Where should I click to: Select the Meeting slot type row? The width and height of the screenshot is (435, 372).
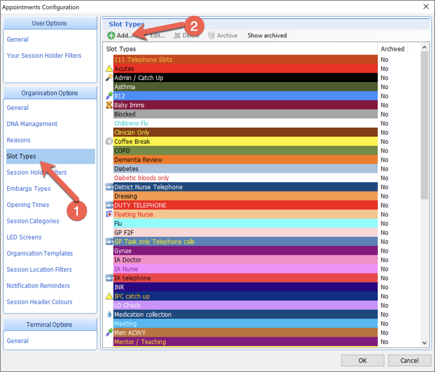(x=245, y=324)
